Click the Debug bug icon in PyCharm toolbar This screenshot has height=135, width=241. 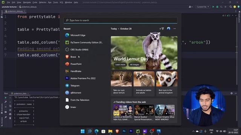(x=217, y=7)
